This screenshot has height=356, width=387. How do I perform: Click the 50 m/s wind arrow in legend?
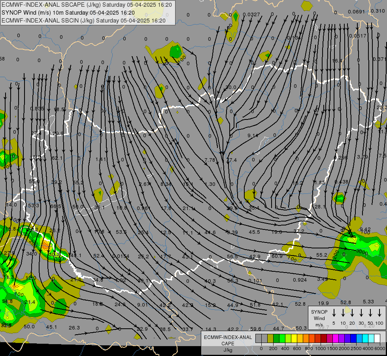[370, 312]
